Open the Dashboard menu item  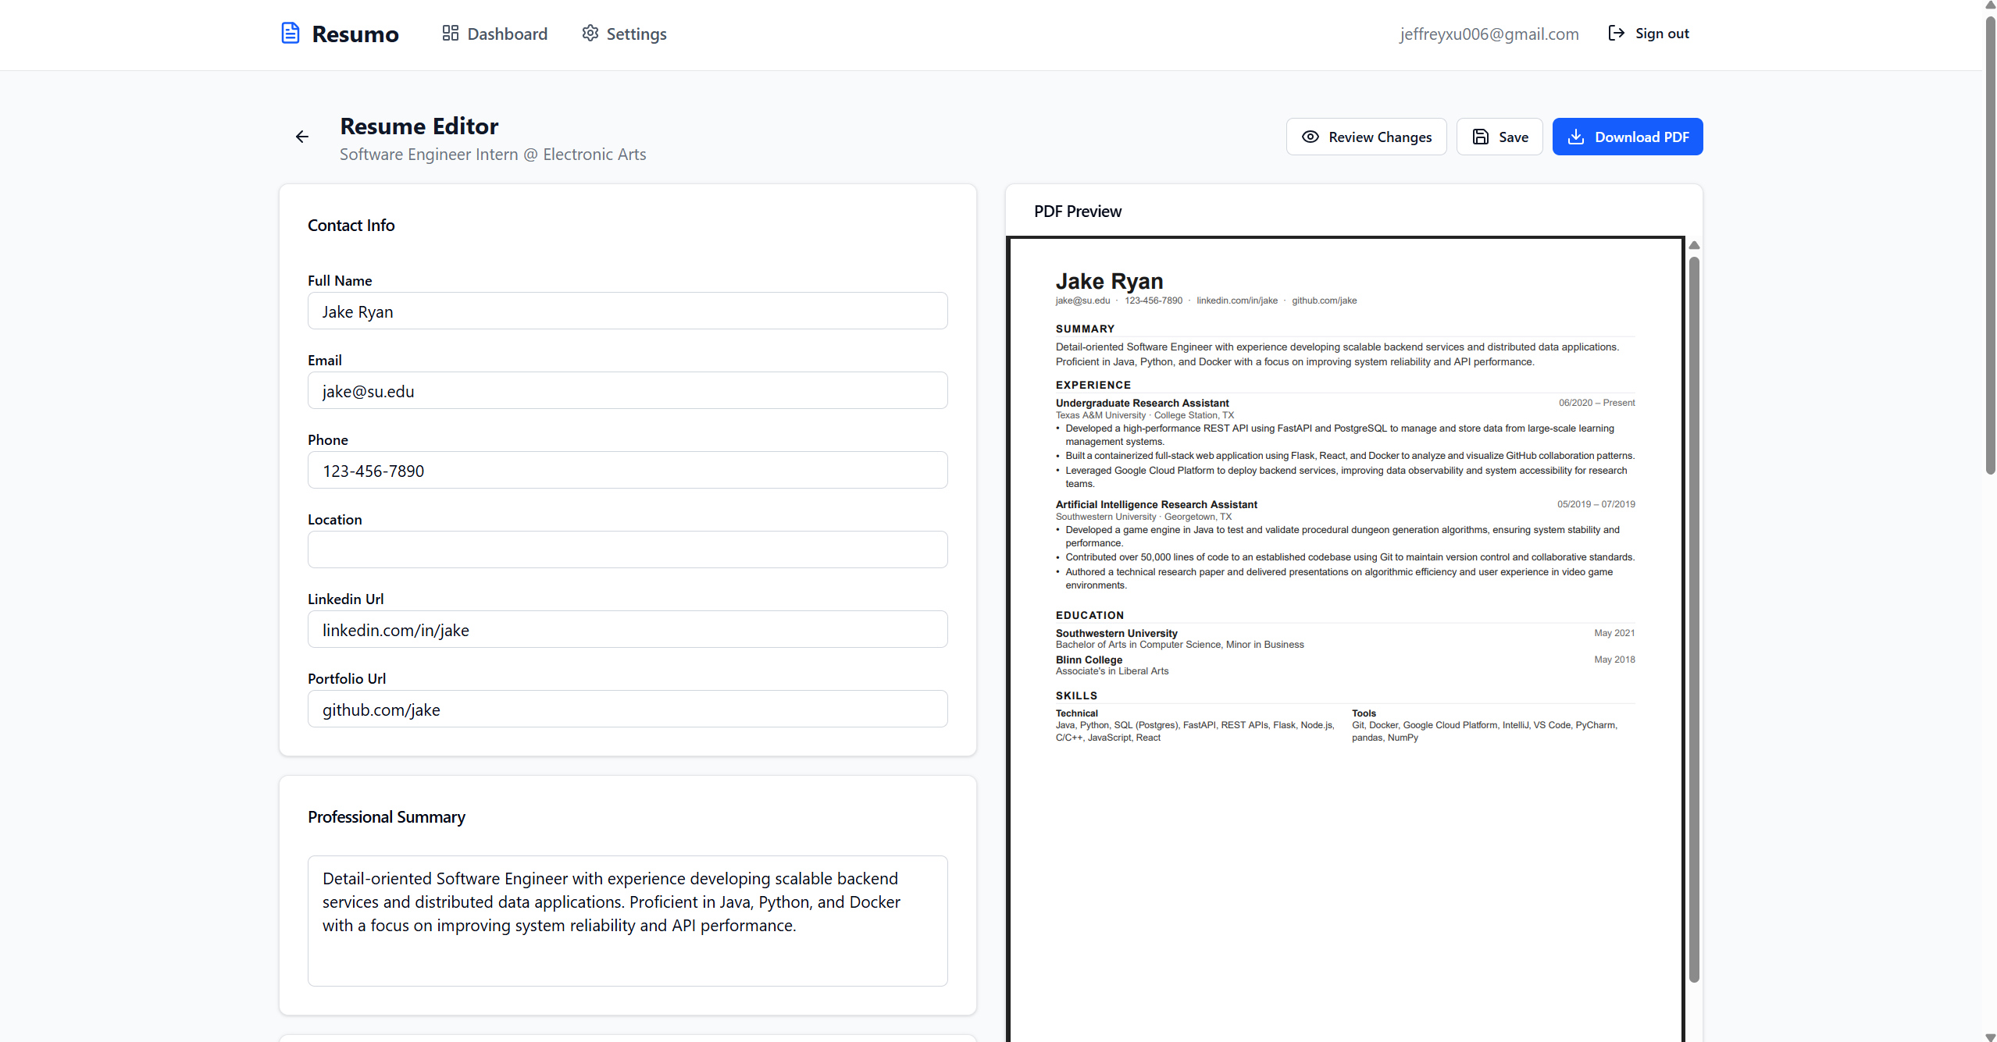pos(507,34)
